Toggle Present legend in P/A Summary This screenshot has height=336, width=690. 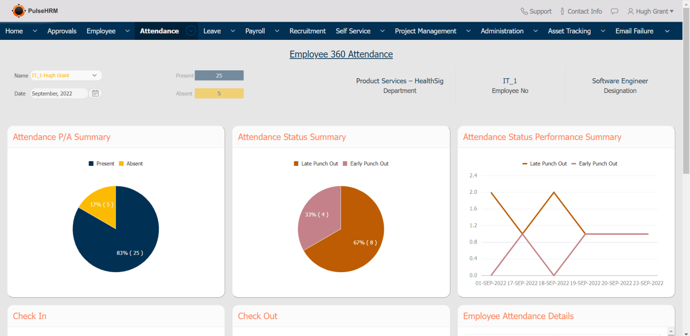(102, 164)
